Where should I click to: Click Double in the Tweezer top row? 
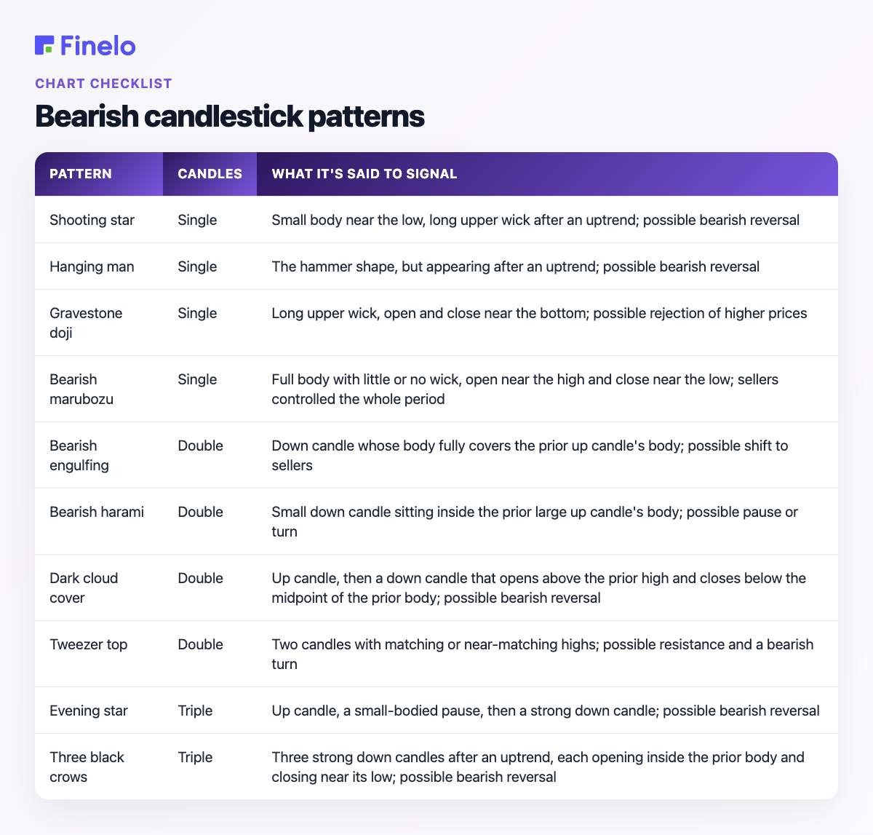point(200,644)
